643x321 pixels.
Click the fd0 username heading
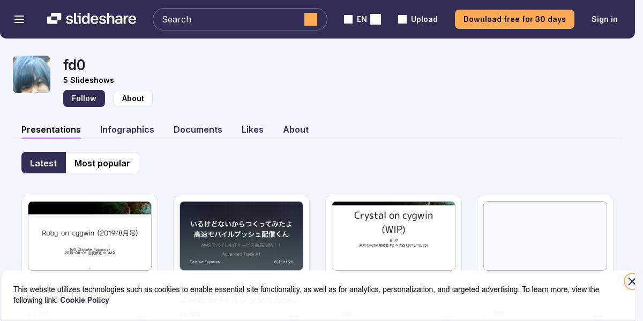(x=74, y=65)
